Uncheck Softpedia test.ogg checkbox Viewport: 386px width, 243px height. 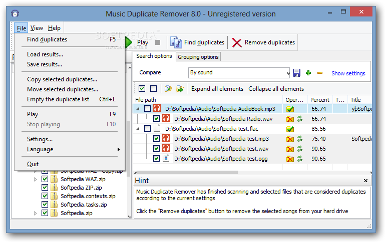[156, 159]
